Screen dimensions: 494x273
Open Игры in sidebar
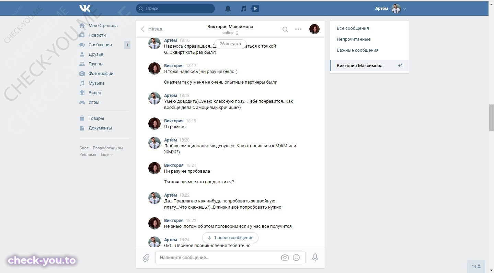94,102
